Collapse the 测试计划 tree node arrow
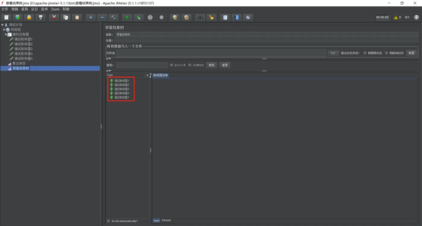422x226 pixels. [x=2, y=25]
